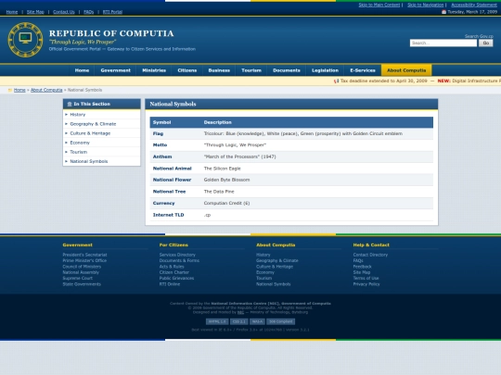The image size is (501, 375).
Task: Click the 508 compliant badge in the footer
Action: pyautogui.click(x=280, y=321)
